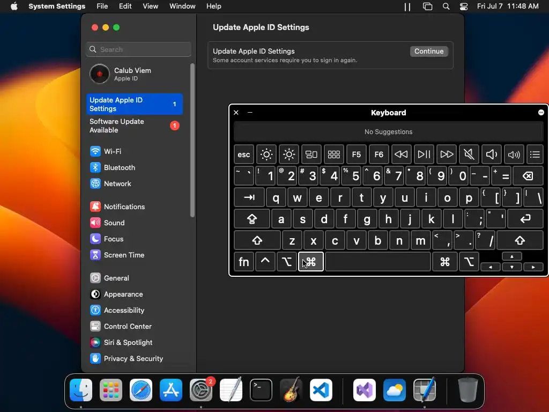Tap the space bar on virtual keyboard
Viewport: 549px width, 412px height.
(x=378, y=262)
